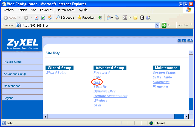The width and height of the screenshot is (195, 127).
Task: Click the Maintenance section header
Action: 166,68
